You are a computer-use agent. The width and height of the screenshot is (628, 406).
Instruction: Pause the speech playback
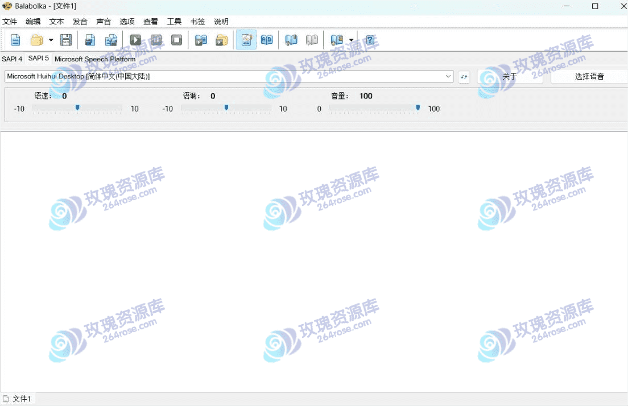pyautogui.click(x=156, y=40)
